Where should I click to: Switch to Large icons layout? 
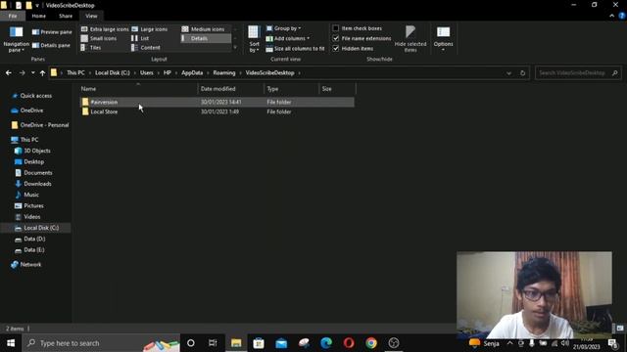[150, 29]
